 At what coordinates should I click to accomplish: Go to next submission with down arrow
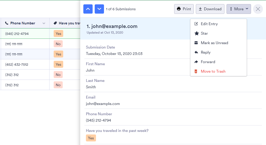(x=99, y=9)
